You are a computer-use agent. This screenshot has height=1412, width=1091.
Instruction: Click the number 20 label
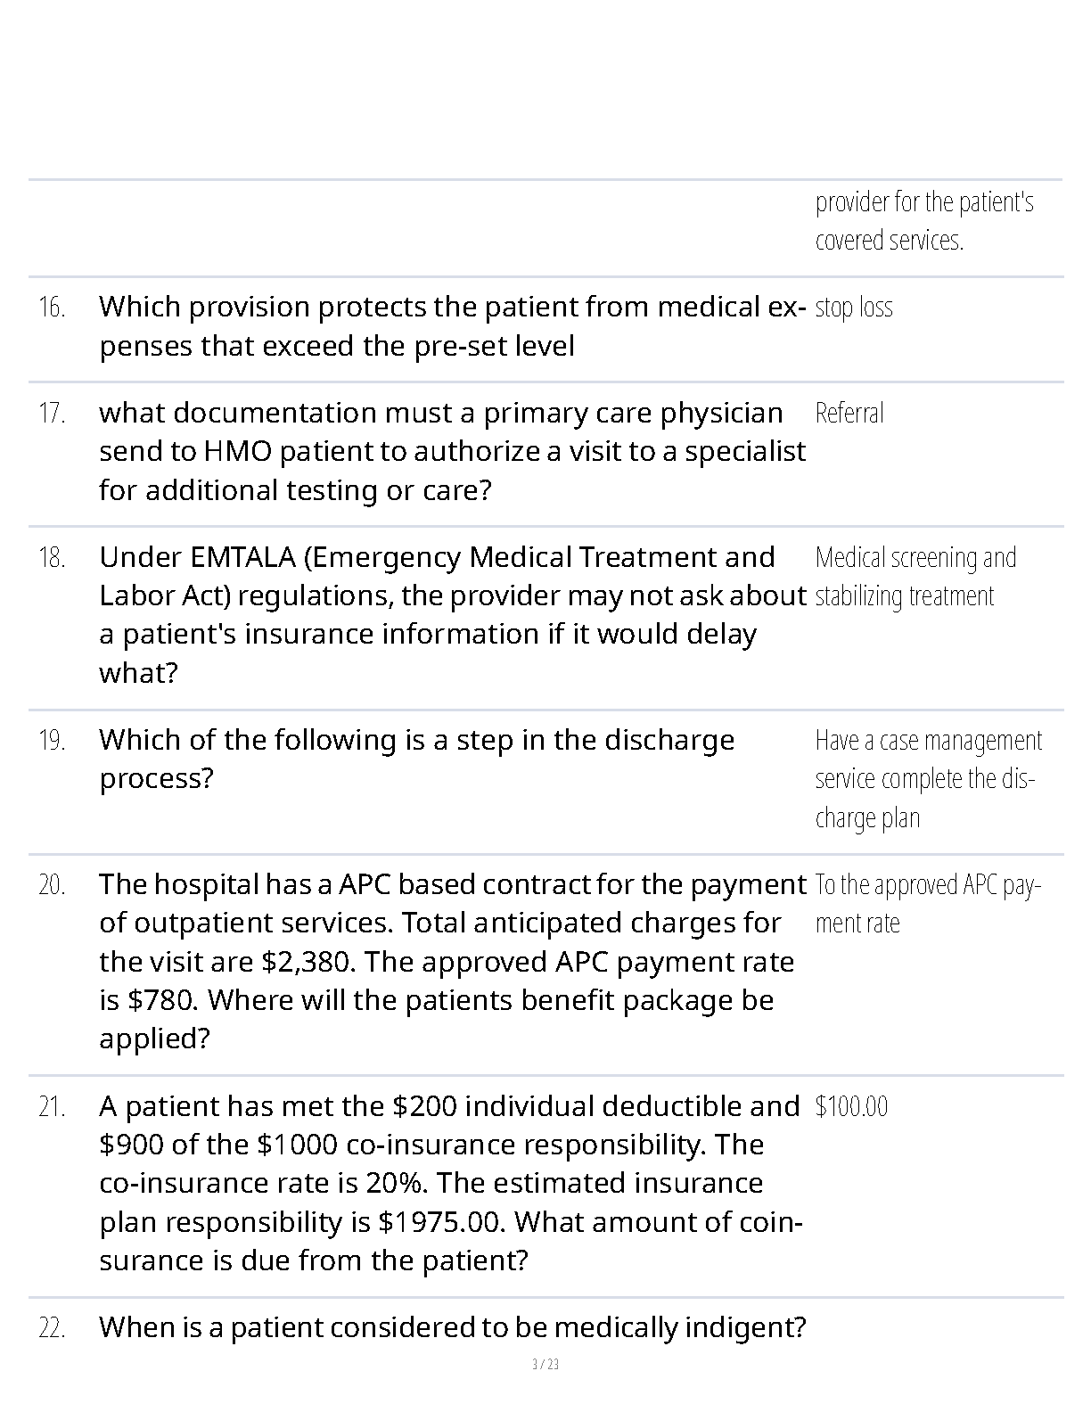52,885
